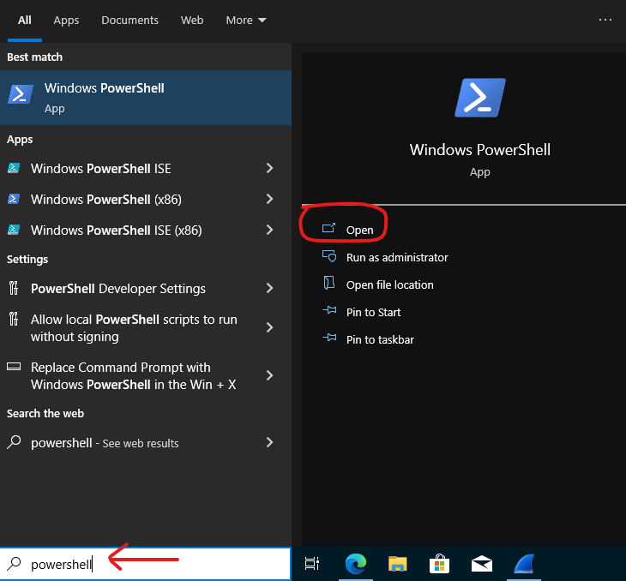Click the Replace Command Prompt taskbar icon
This screenshot has height=581, width=626.
tap(14, 366)
